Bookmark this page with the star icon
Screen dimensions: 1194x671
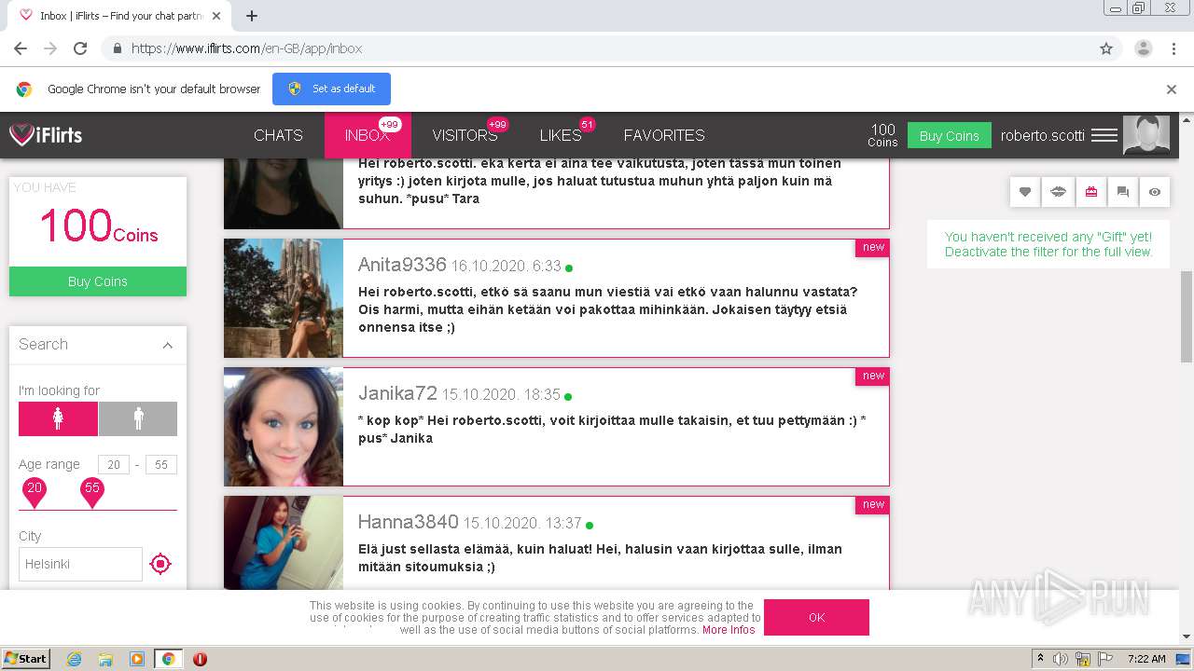pos(1106,48)
